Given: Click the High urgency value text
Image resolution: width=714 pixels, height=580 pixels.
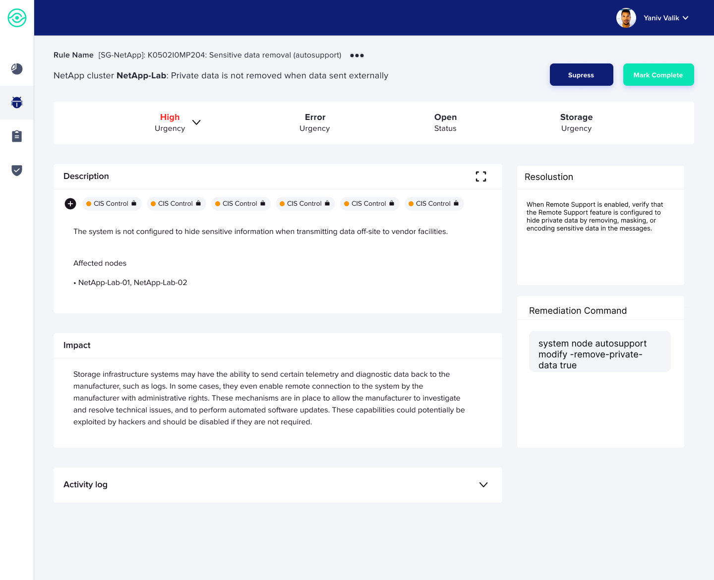Looking at the screenshot, I should [170, 117].
